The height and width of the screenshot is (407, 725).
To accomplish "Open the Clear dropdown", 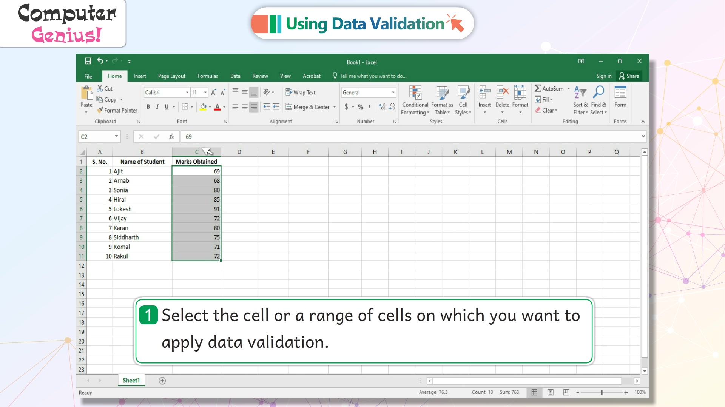I will pos(546,110).
